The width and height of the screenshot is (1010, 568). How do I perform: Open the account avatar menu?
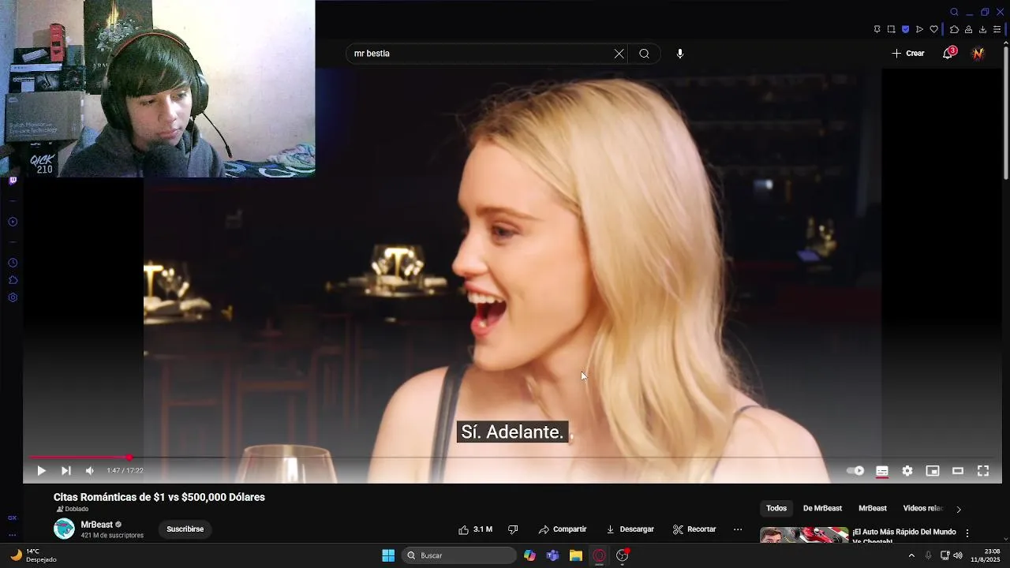point(978,54)
